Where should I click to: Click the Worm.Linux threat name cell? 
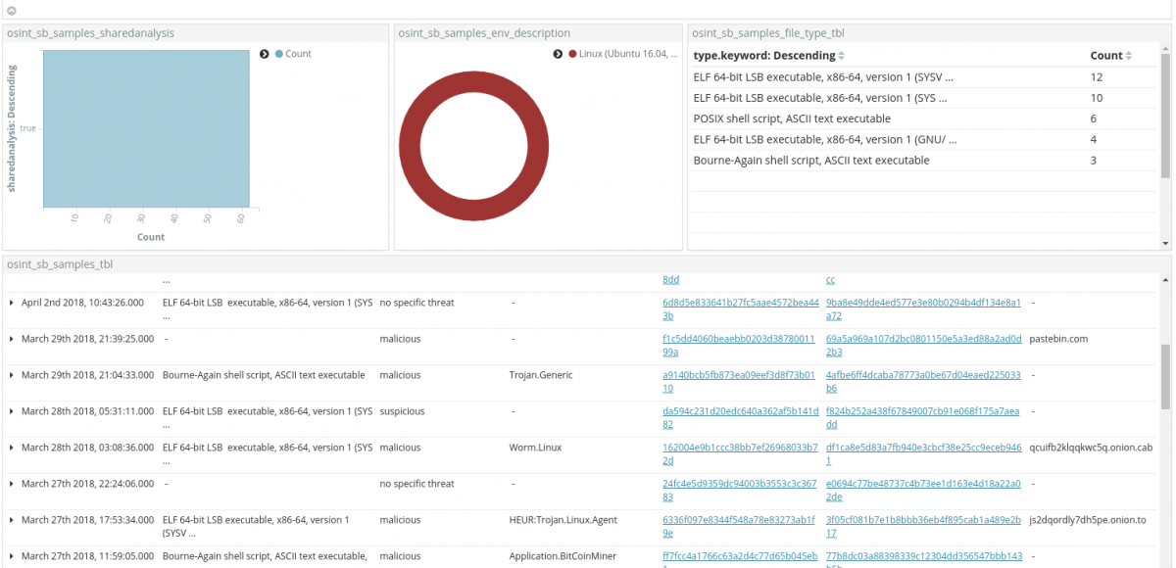pyautogui.click(x=535, y=448)
